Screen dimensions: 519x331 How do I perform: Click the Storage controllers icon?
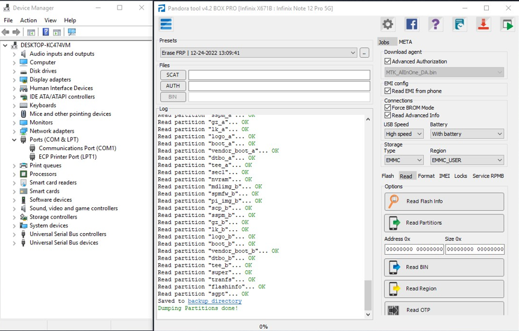click(x=23, y=217)
